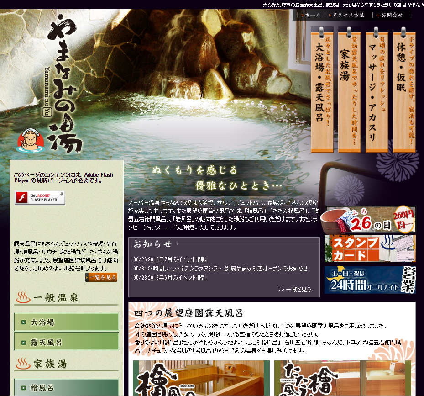The height and width of the screenshot is (396, 424).
Task: Open the 2018年7月のイベント情報 news link
Action: 177,259
